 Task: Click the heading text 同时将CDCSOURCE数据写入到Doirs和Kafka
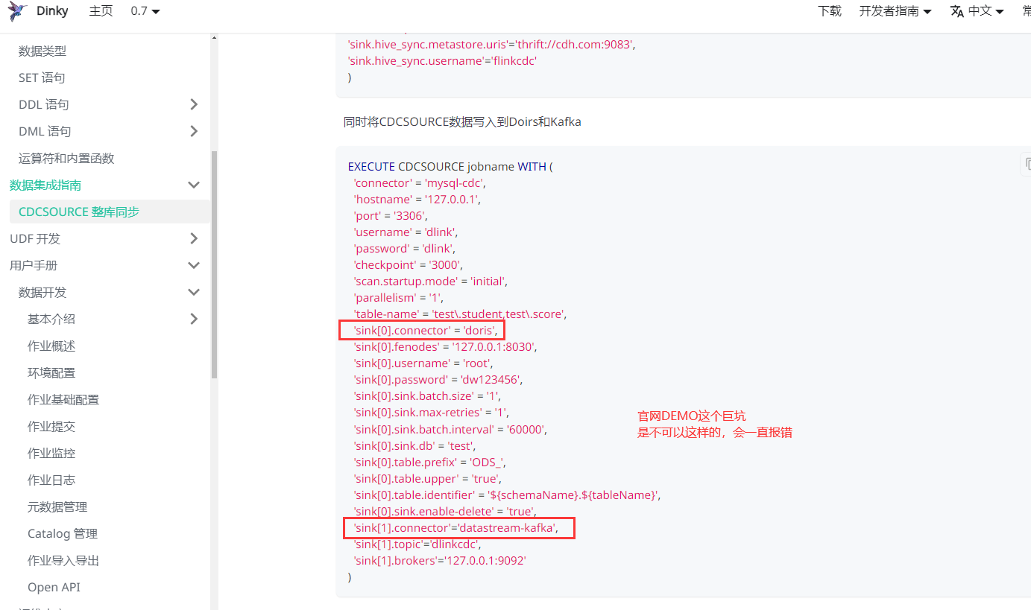pyautogui.click(x=462, y=121)
